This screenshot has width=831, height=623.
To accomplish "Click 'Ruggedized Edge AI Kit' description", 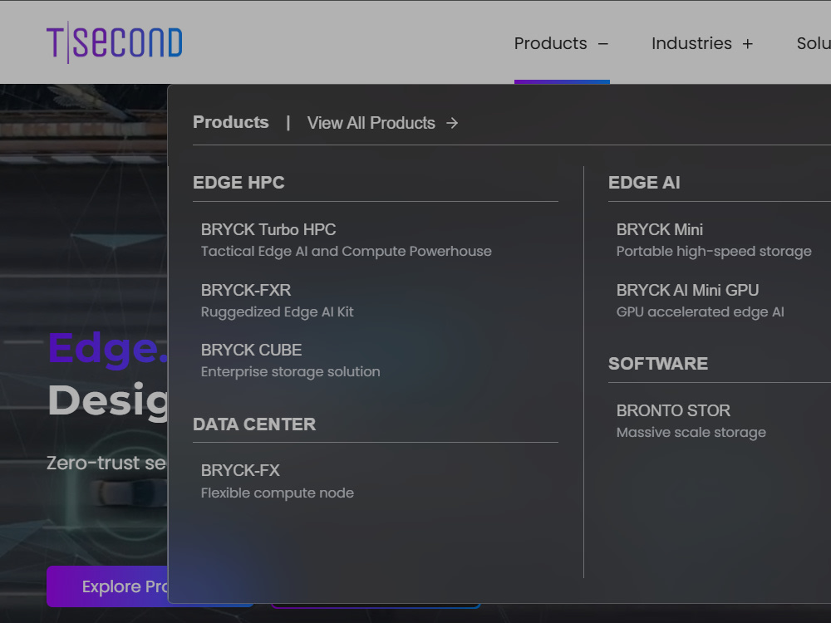I will point(278,312).
